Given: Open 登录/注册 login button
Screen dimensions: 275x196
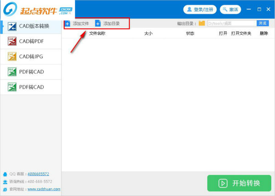Looking at the screenshot, I should point(200,10).
